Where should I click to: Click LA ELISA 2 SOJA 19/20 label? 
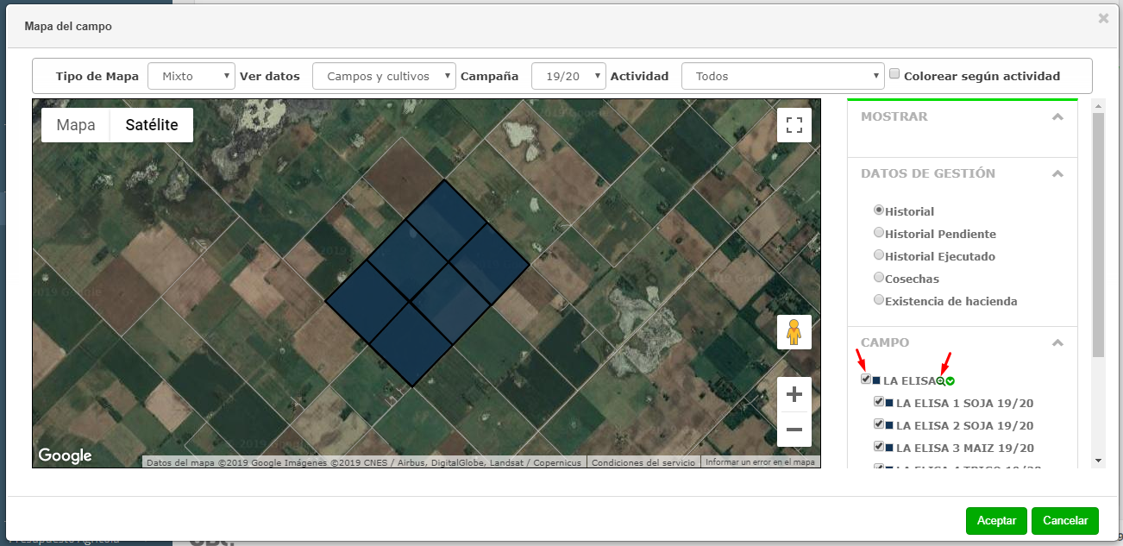(x=964, y=425)
